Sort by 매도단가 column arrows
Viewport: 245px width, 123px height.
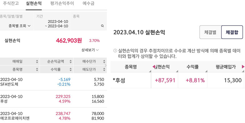104,69
